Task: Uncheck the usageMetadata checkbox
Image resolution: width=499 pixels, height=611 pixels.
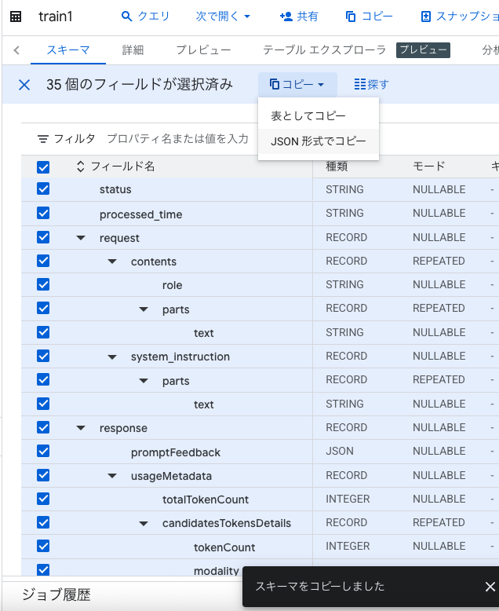Action: [43, 475]
